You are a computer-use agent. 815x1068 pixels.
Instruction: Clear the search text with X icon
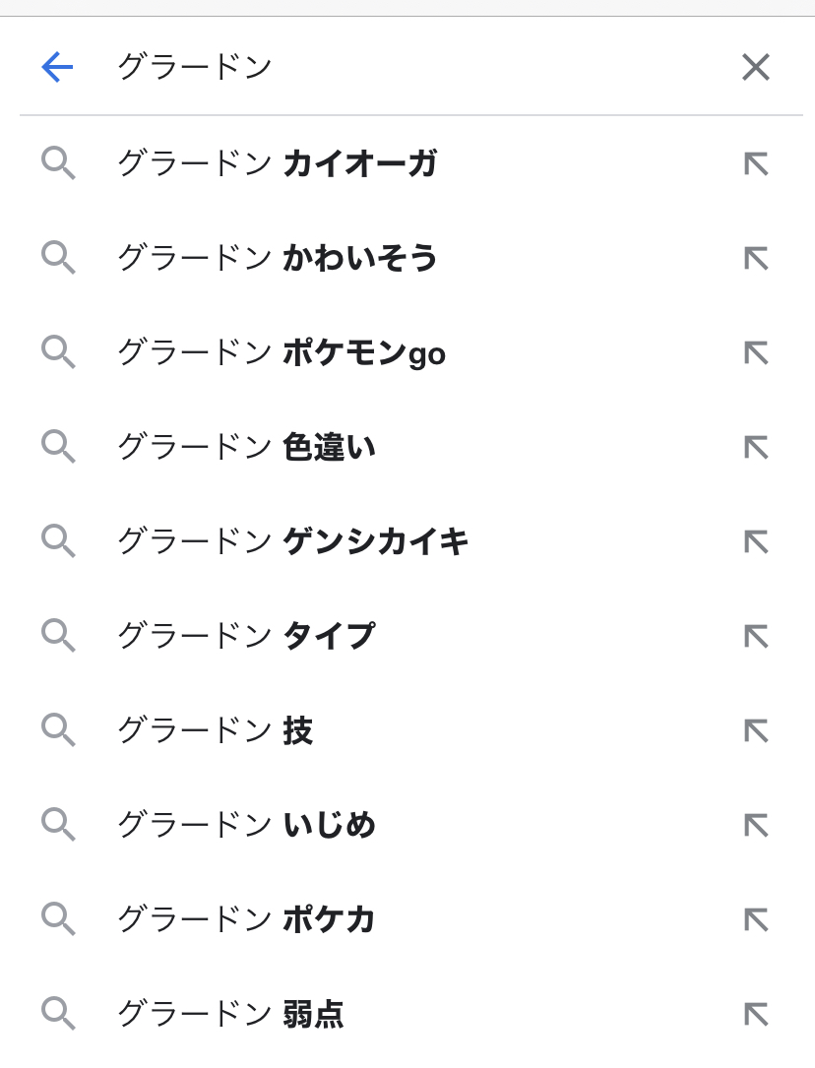[x=755, y=67]
